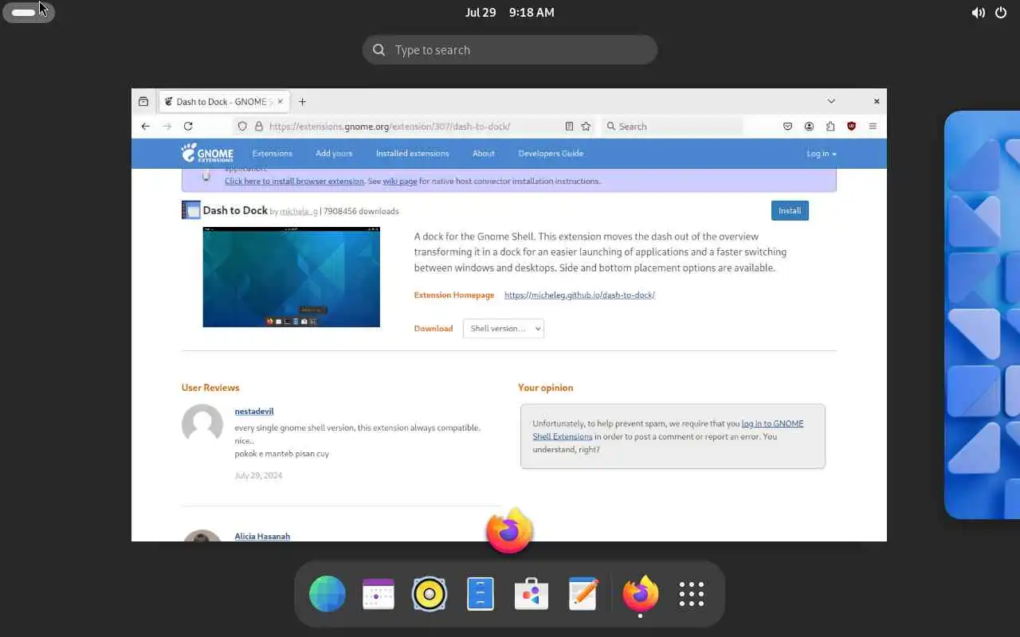Bookmark this page with the star icon
Image resolution: width=1020 pixels, height=637 pixels.
(586, 126)
